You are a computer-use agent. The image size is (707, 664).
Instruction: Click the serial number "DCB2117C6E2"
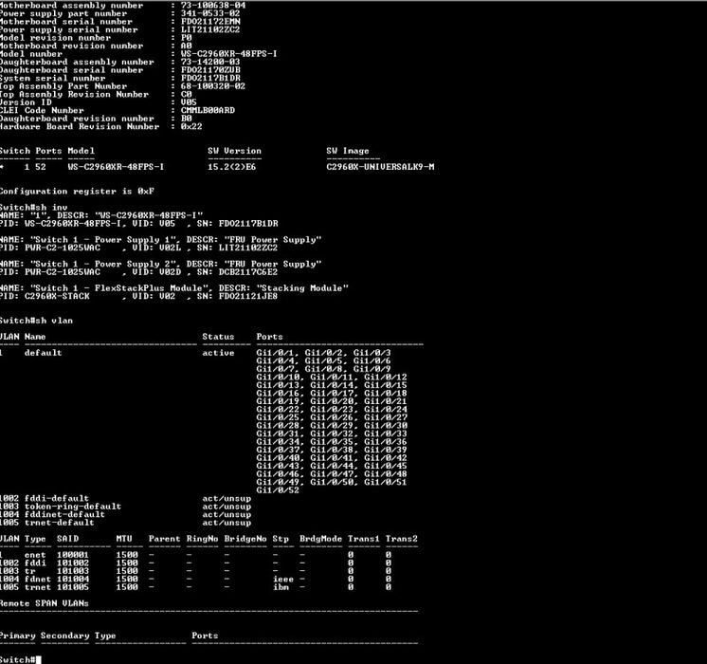(x=248, y=272)
